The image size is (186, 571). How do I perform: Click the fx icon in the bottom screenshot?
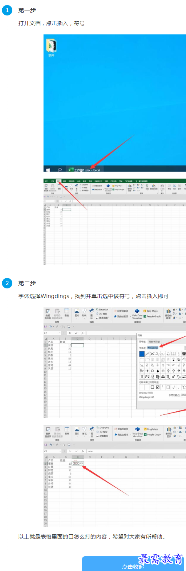point(82,451)
